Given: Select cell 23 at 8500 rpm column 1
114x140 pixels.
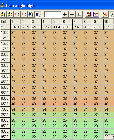Looking at the screenshot, I should pos(16,126).
